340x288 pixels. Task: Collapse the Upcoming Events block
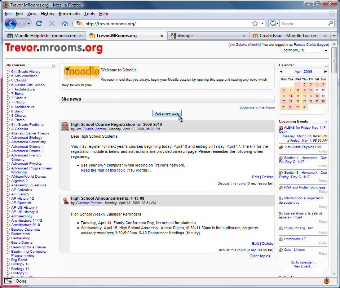click(x=326, y=121)
